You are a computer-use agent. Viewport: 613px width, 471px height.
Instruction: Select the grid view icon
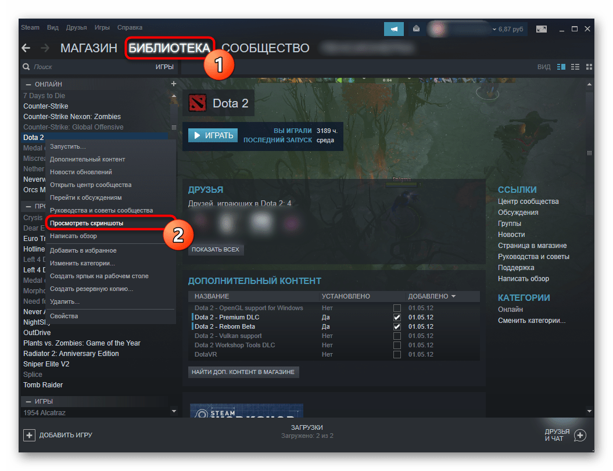click(589, 67)
